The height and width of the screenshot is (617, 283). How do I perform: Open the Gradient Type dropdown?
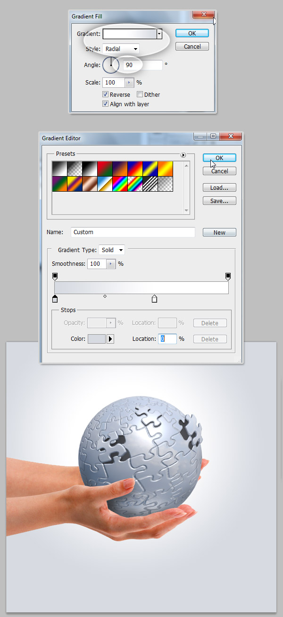[x=112, y=250]
